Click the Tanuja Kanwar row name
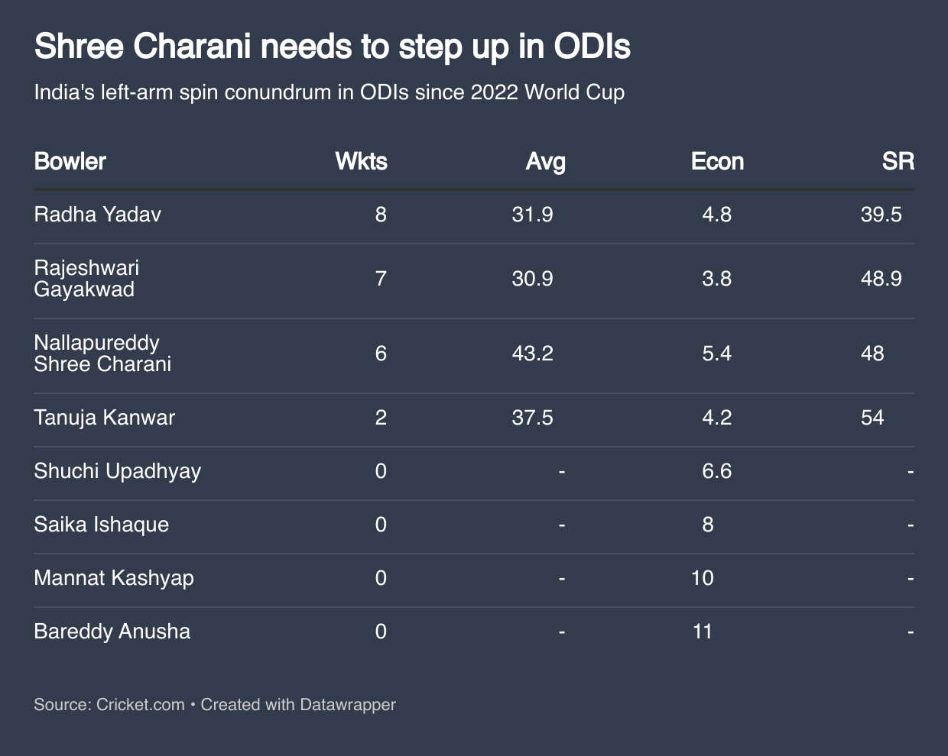This screenshot has height=756, width=948. coord(105,418)
